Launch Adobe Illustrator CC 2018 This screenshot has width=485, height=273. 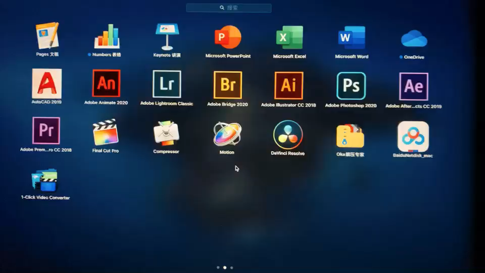(288, 85)
